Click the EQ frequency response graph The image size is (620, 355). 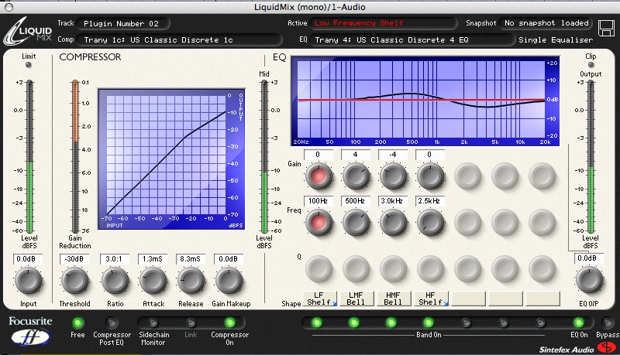(x=425, y=101)
